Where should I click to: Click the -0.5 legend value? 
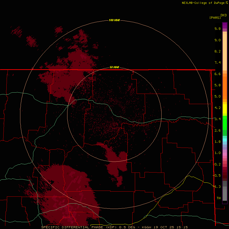click(x=217, y=176)
